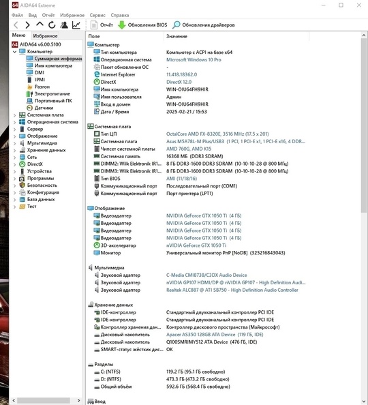Expand the Безопасность tree node
The width and height of the screenshot is (368, 405).
[15, 185]
